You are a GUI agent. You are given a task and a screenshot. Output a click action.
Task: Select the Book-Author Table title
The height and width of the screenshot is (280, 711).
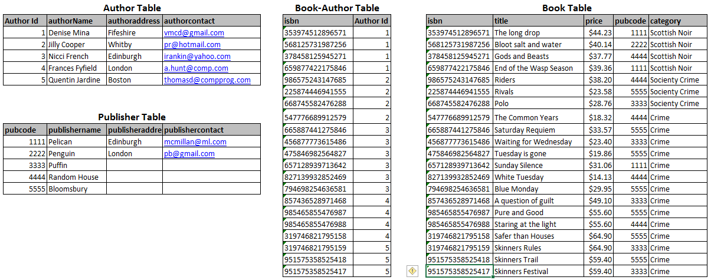click(x=337, y=8)
